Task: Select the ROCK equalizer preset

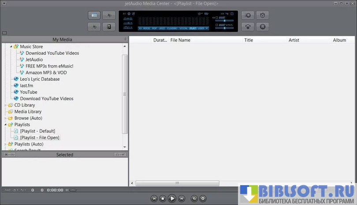Action: pos(146,28)
